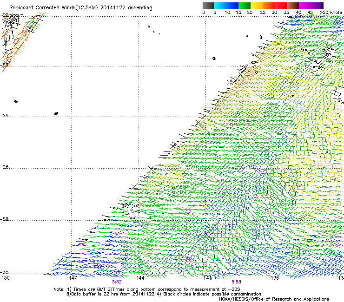Image resolution: width=344 pixels, height=302 pixels.
Task: Click the 'Note: 1) Times are GMT' line
Action: coord(147,289)
